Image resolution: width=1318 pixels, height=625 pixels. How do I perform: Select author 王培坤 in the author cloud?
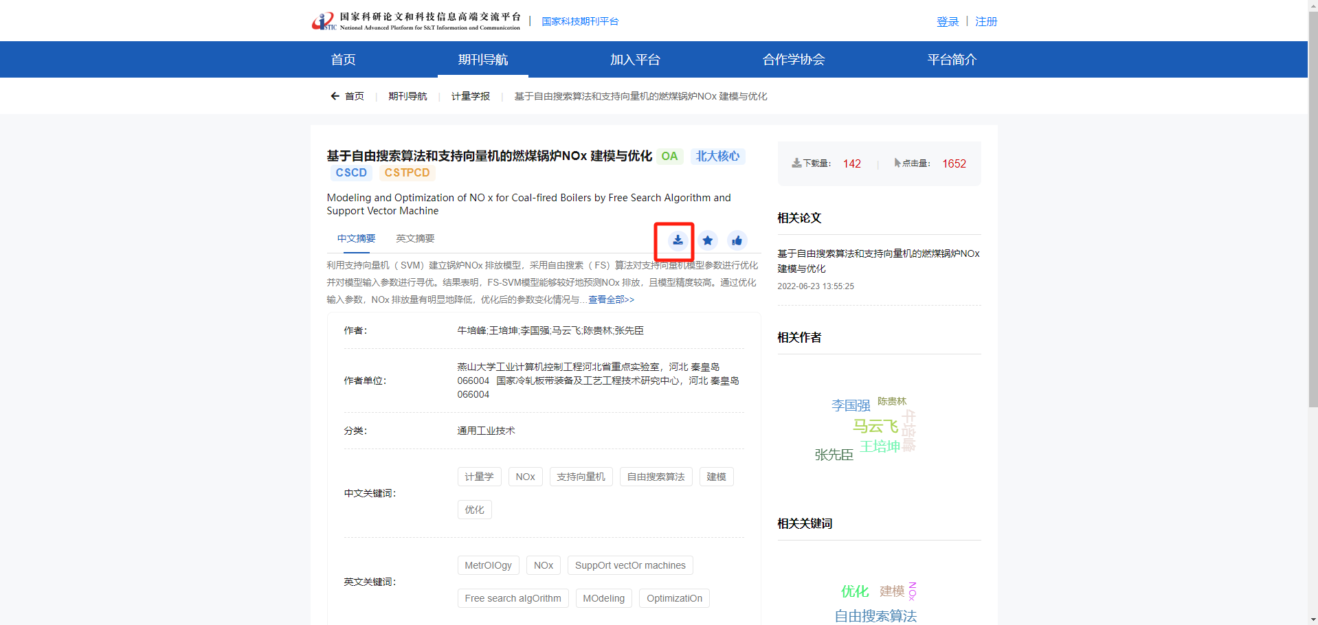880,446
